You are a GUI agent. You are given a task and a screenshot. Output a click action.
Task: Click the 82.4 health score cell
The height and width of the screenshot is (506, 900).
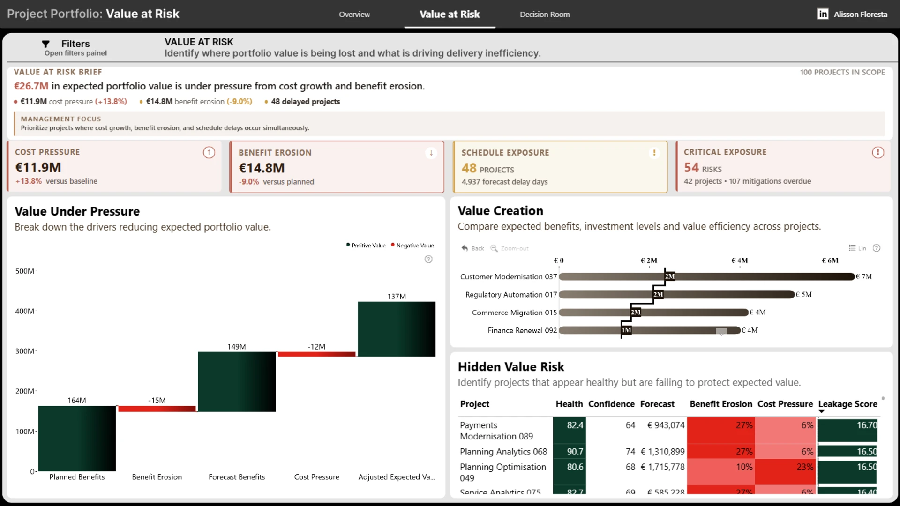point(569,431)
